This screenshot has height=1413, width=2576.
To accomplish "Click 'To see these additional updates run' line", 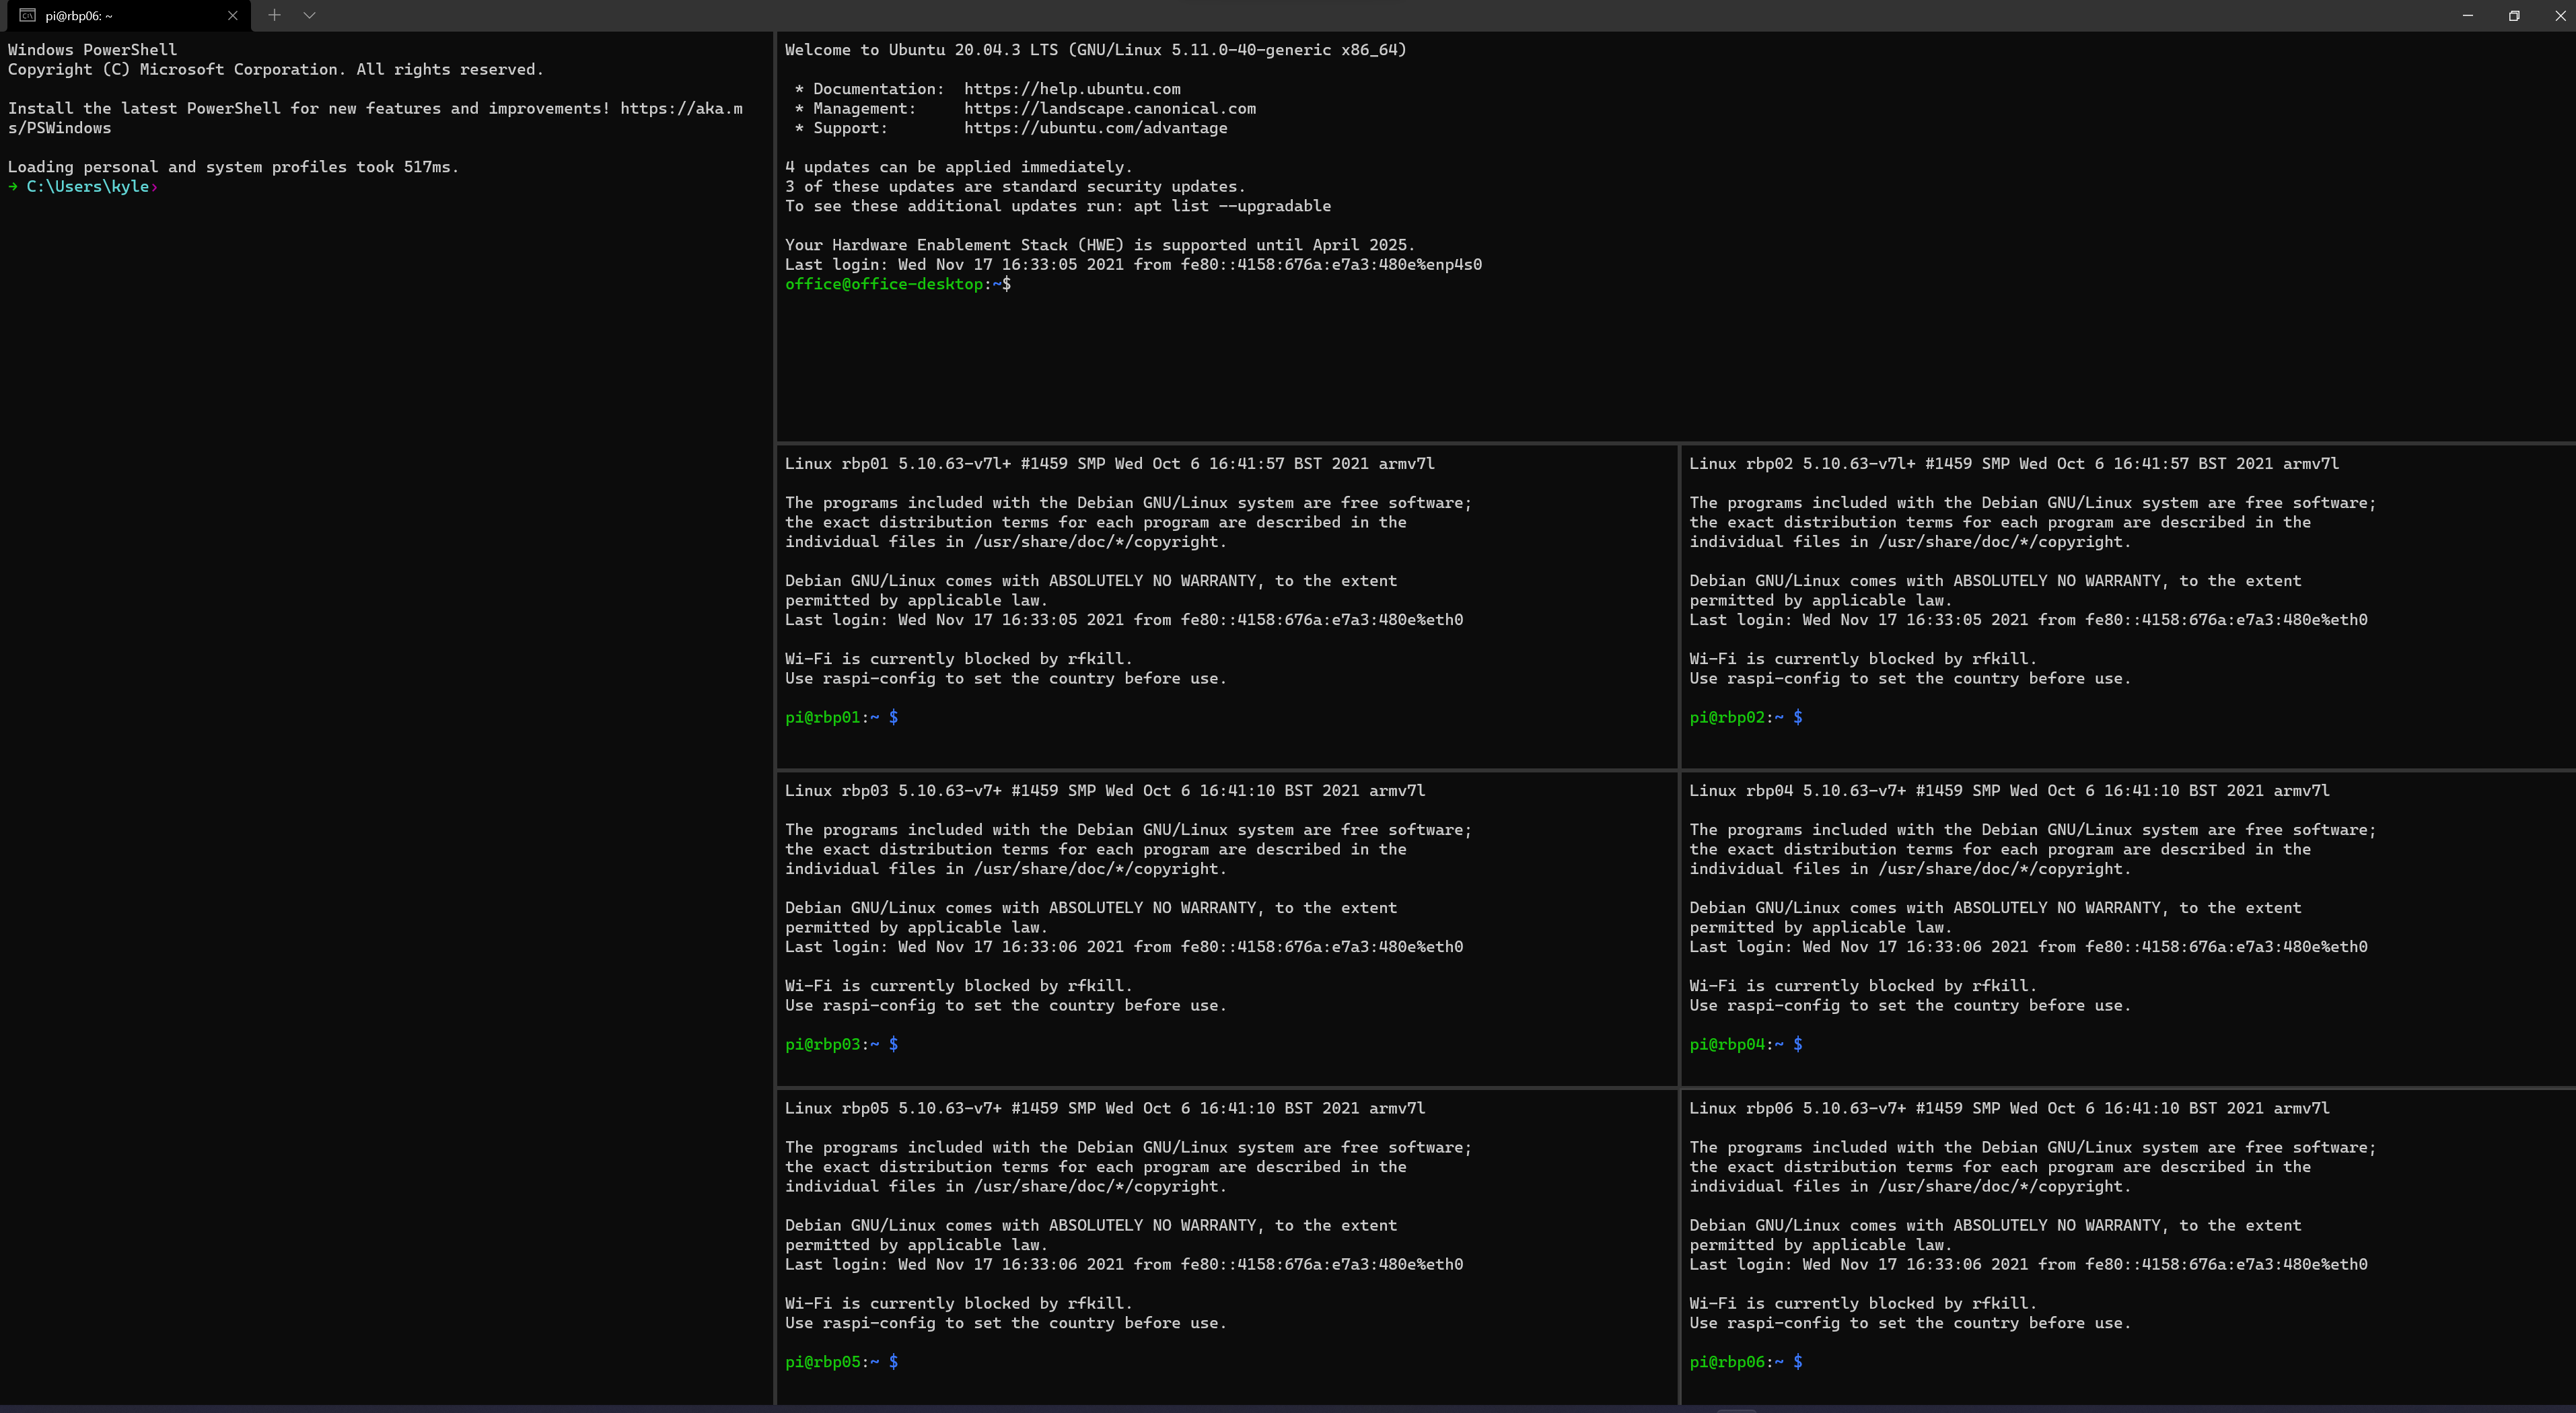I will point(1058,206).
